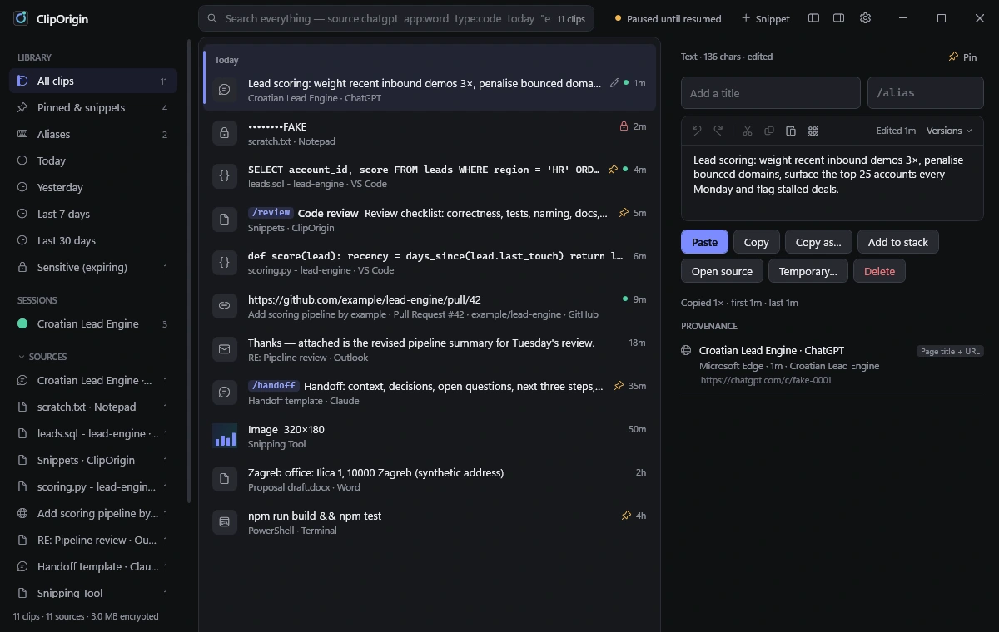Collapse the Sources section chevron

pyautogui.click(x=22, y=357)
